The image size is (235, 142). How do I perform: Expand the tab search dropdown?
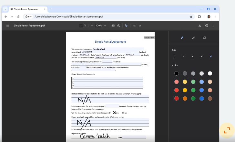[x=5, y=9]
